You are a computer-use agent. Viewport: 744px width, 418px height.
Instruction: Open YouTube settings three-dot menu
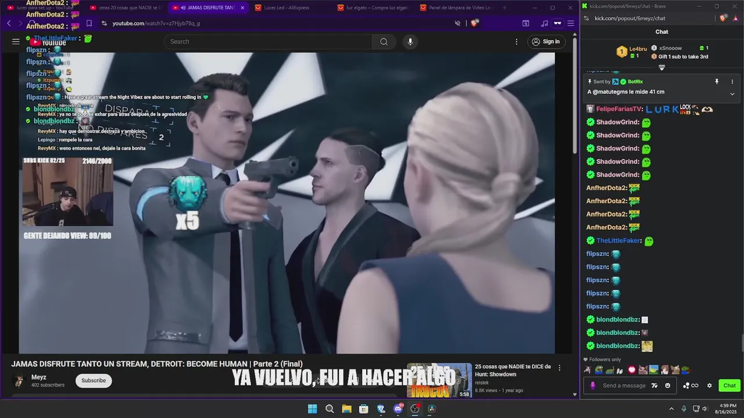(516, 41)
